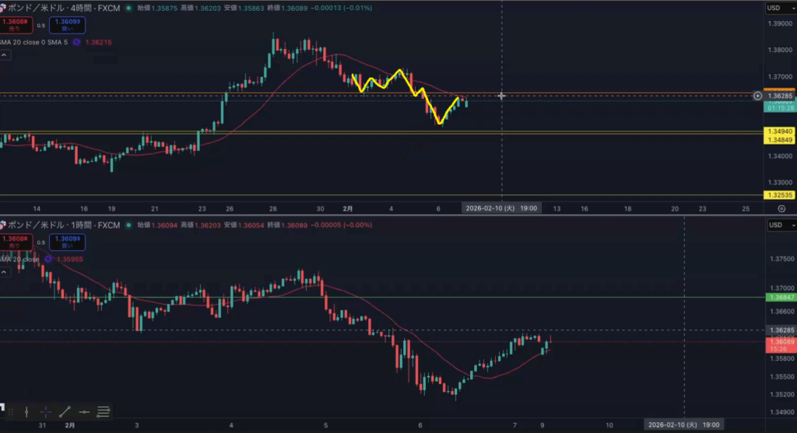The width and height of the screenshot is (797, 433).
Task: Click the bottom chart 1-hour symbol title
Action: [x=62, y=225]
